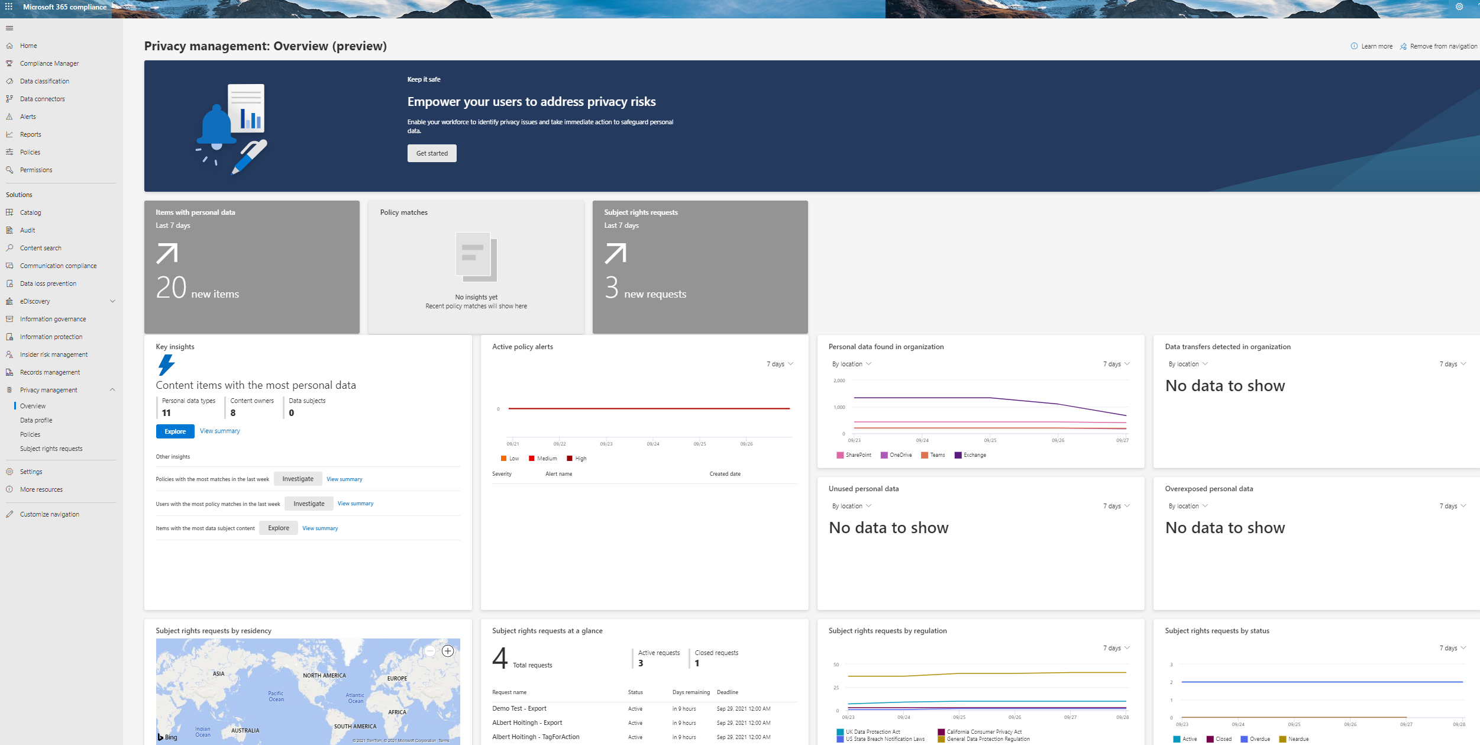1480x745 pixels.
Task: Open the app launcher waffle icon
Action: (x=9, y=7)
